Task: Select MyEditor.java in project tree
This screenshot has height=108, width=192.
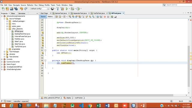Action: pos(19,39)
